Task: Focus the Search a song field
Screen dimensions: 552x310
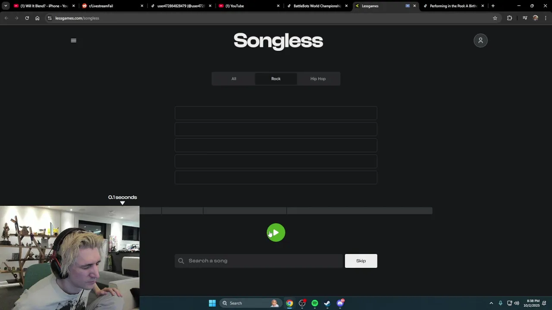Action: (x=259, y=261)
